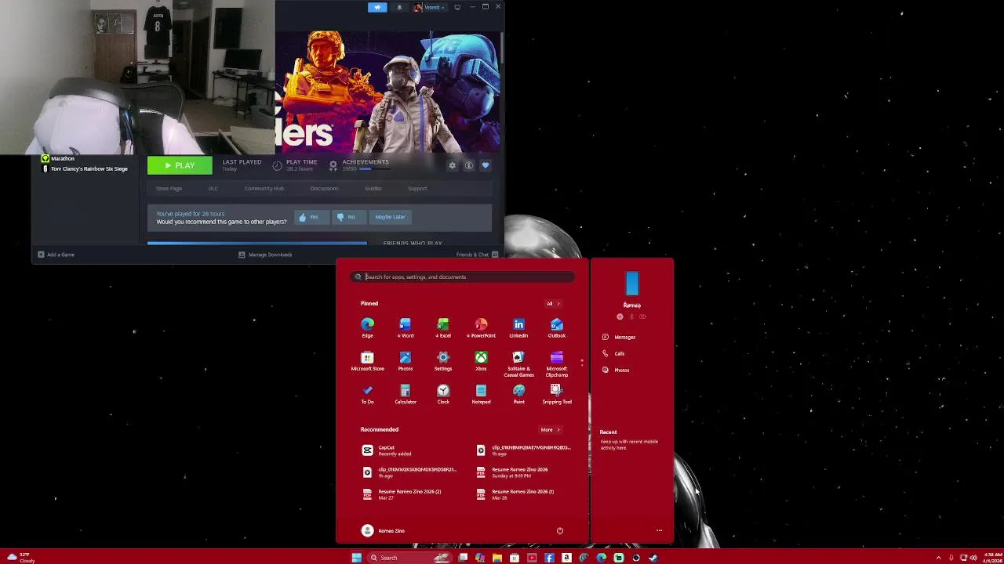Open phone Messages link
The width and height of the screenshot is (1004, 564).
619,337
